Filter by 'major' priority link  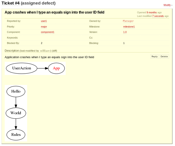44,27
